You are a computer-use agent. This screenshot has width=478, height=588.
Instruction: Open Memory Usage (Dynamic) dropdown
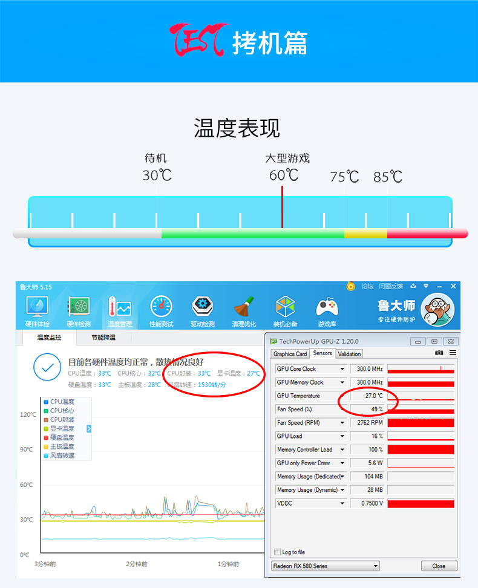[342, 490]
